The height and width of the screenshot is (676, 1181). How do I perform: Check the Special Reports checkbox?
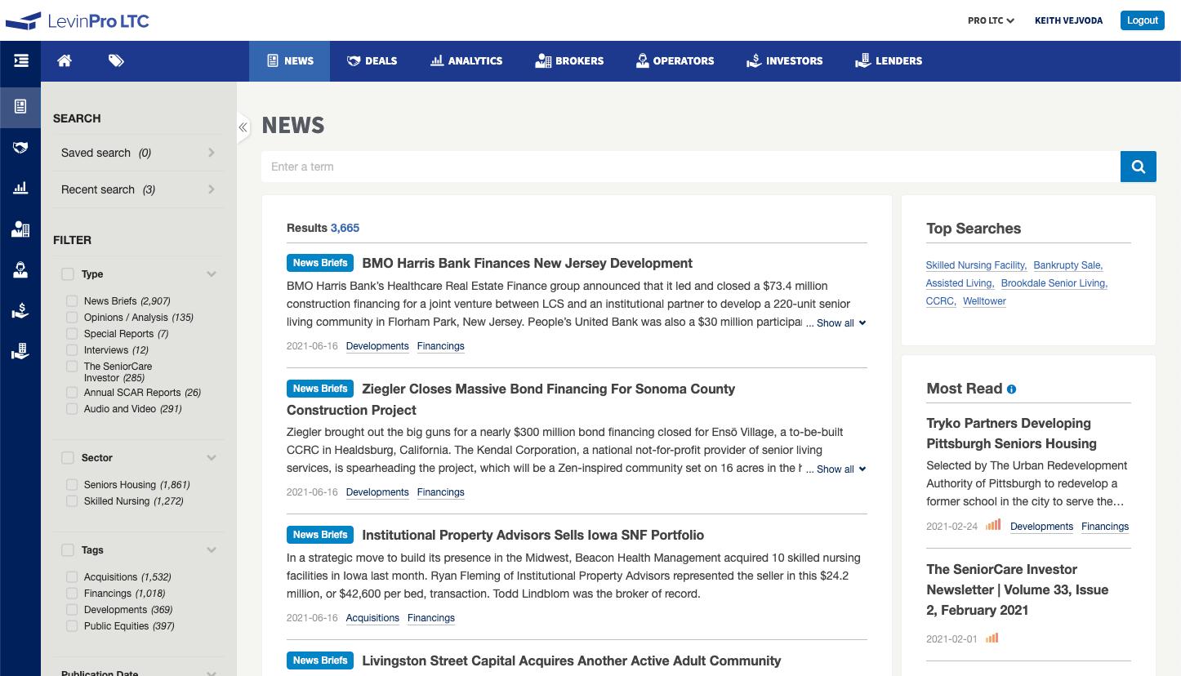point(72,334)
